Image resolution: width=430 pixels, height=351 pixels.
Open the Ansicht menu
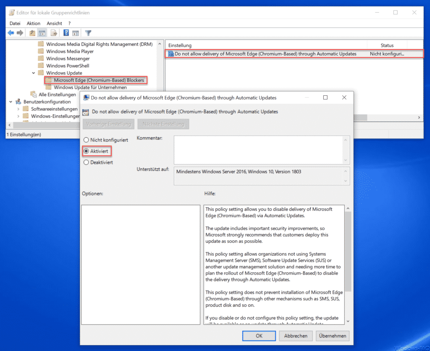(54, 24)
